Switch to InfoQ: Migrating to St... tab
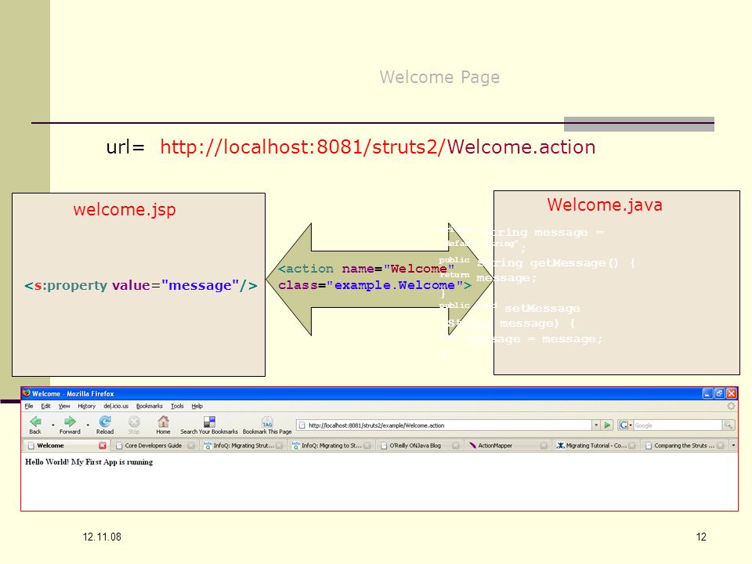Image resolution: width=752 pixels, height=564 pixels. pyautogui.click(x=331, y=446)
